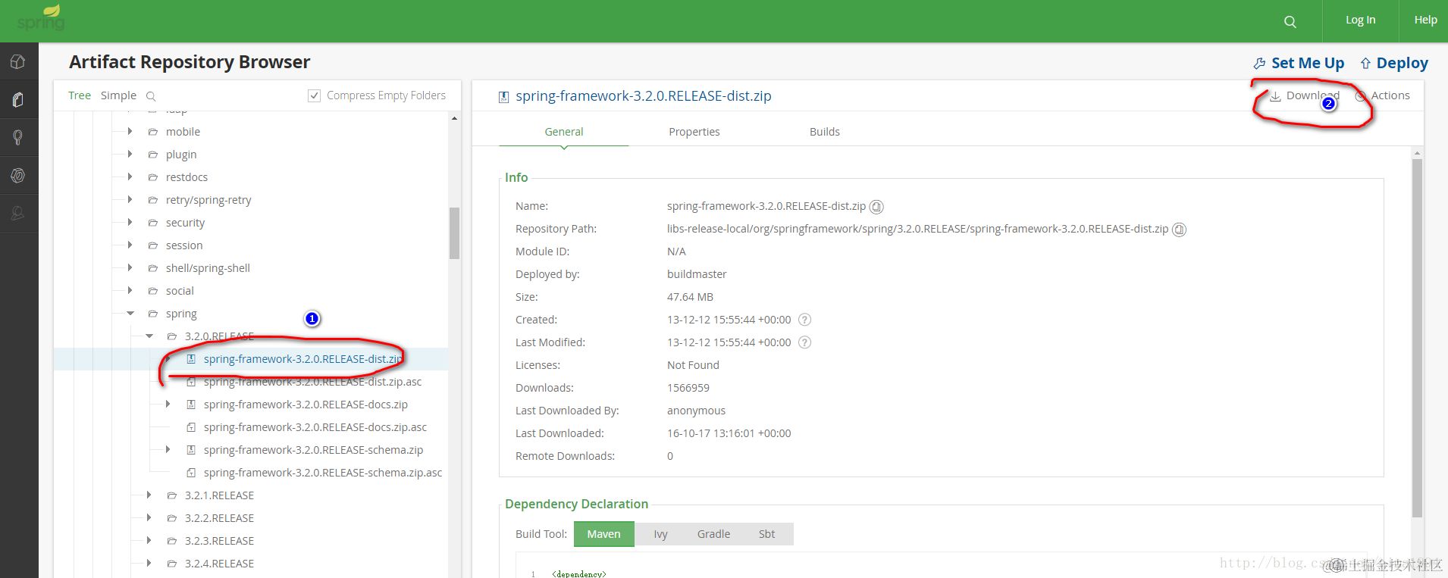Click the Set Me Up wrench icon
This screenshot has height=578, width=1448.
(1259, 64)
